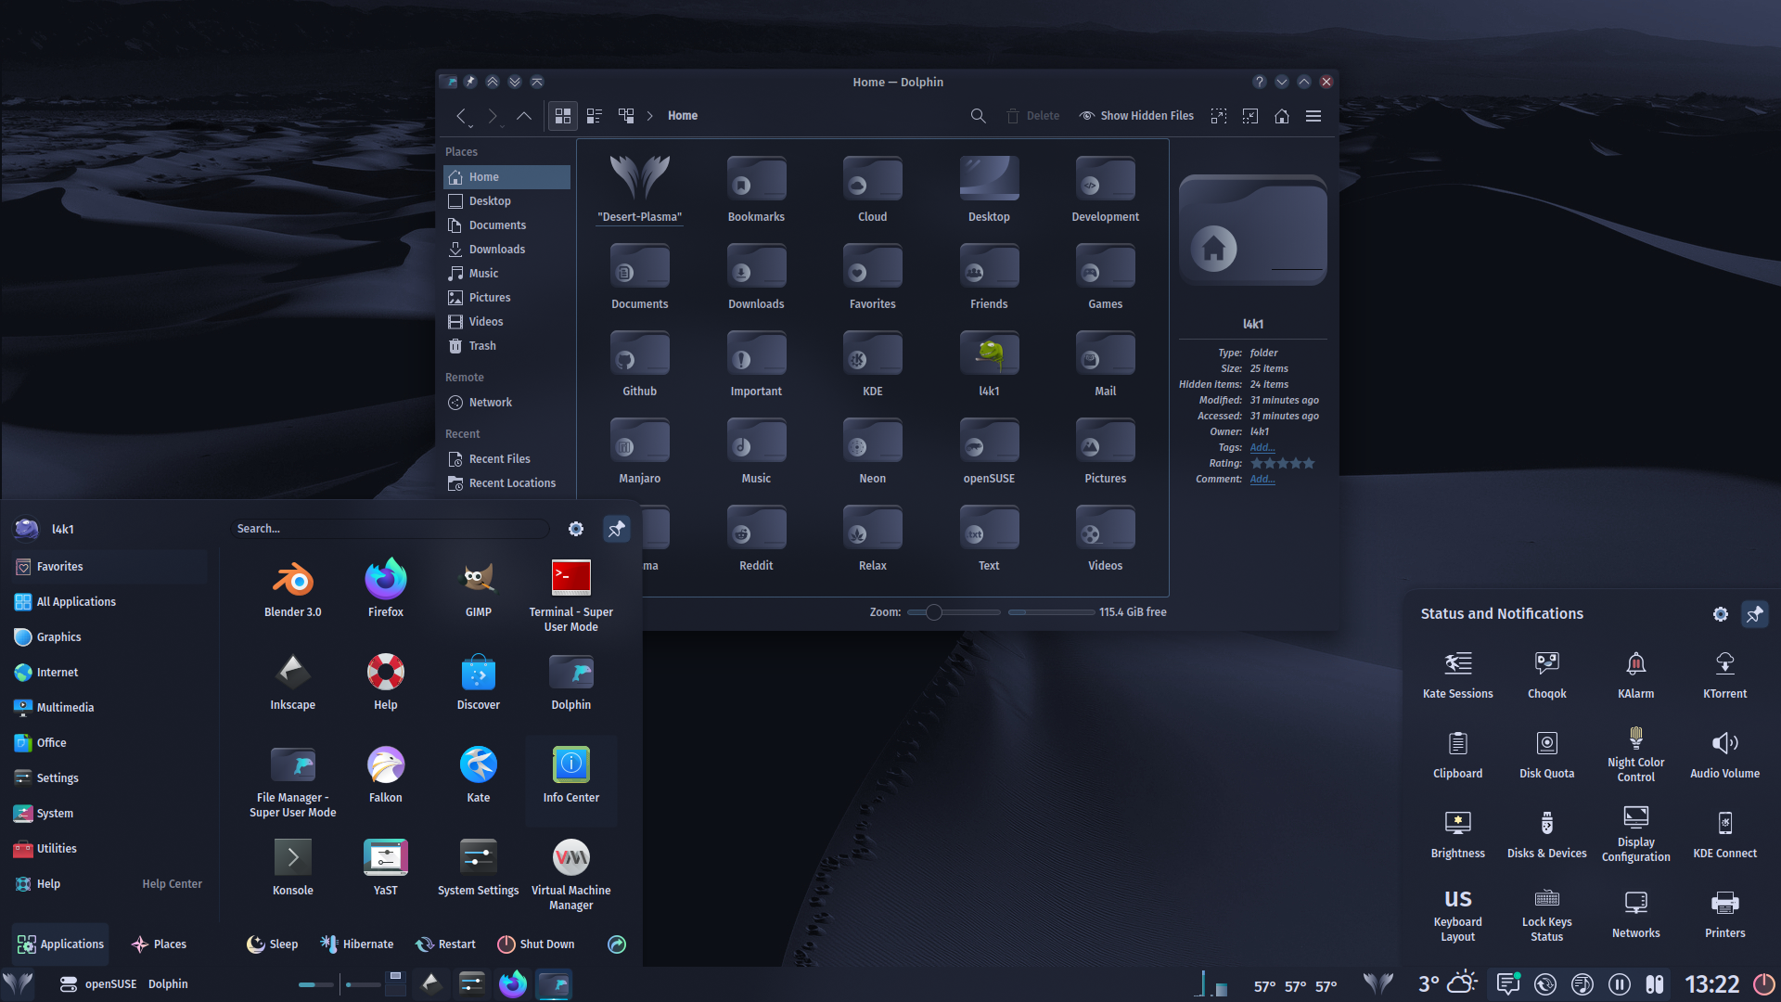The image size is (1781, 1002).
Task: Adjust the Dolphin Zoom slider
Action: [954, 612]
